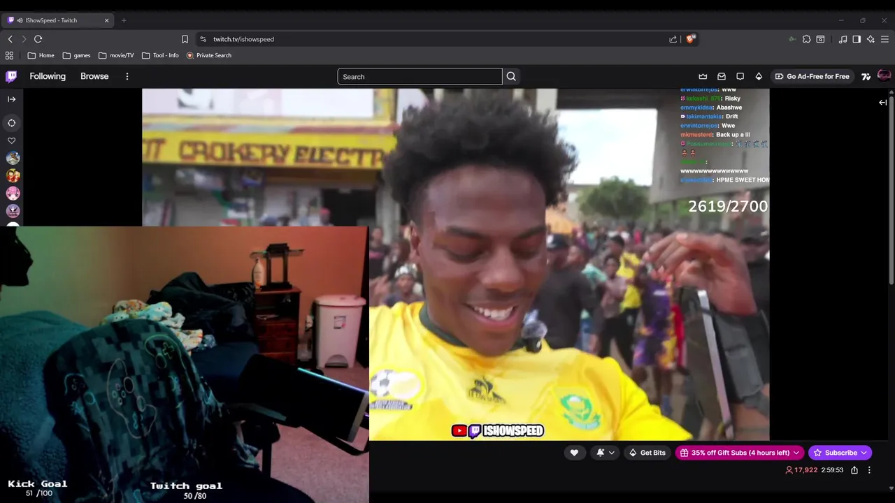Open the Subscribe dropdown button
Screen dimensions: 895x503
pyautogui.click(x=840, y=453)
